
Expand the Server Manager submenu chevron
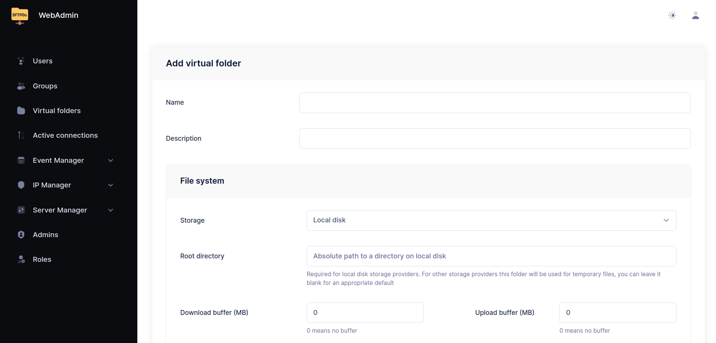pyautogui.click(x=111, y=210)
